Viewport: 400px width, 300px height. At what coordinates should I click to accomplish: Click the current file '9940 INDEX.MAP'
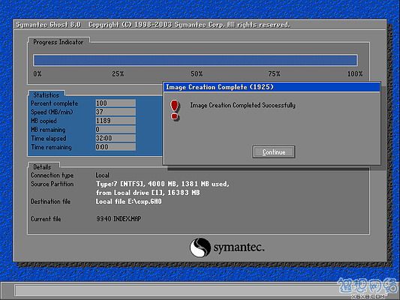119,219
